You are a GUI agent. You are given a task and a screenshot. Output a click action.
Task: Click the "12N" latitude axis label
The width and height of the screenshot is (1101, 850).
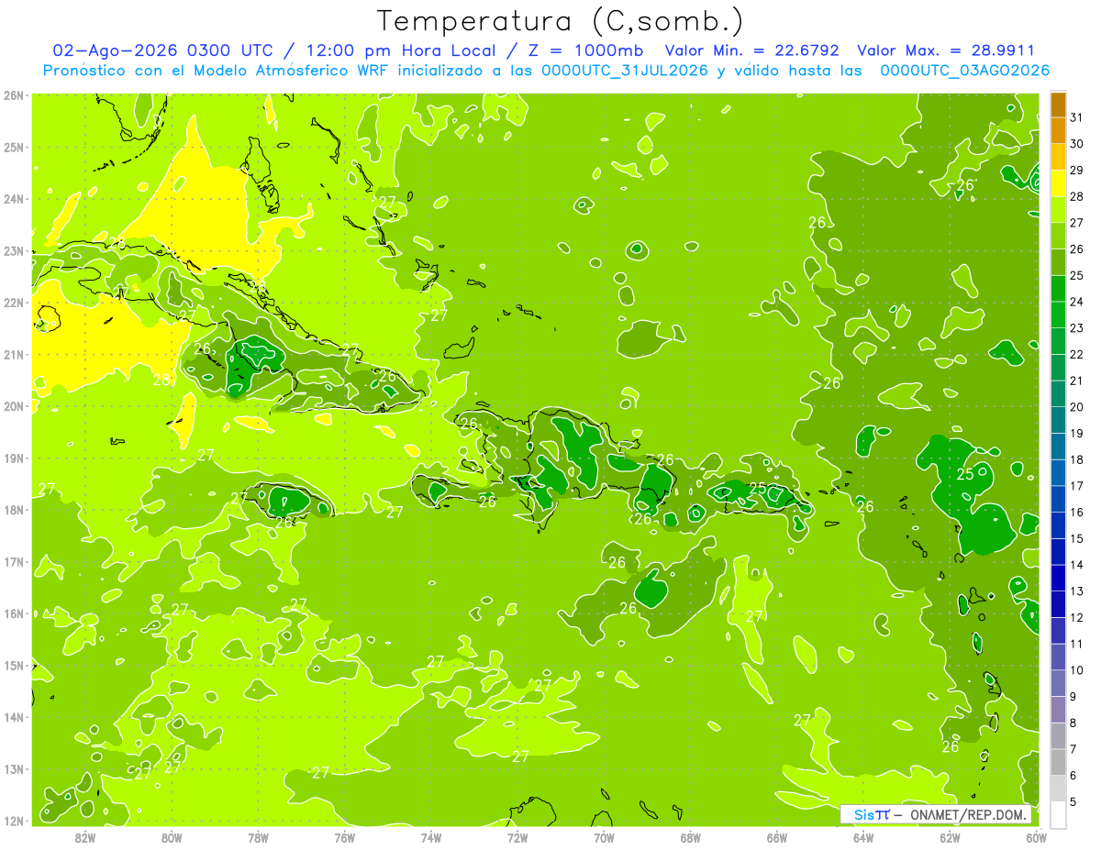point(15,821)
